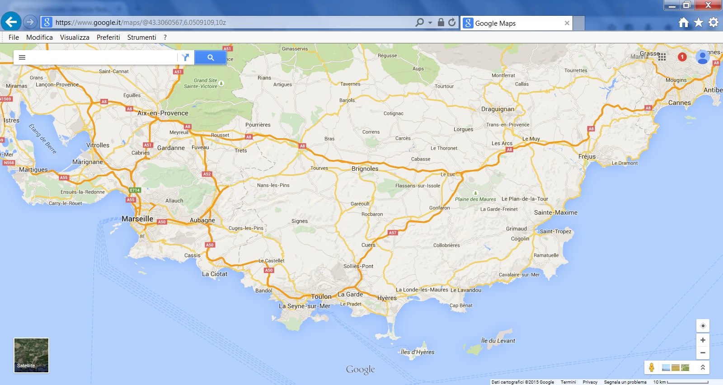Refresh the page with the reload icon
Viewport: 723px width, 385px height.
click(x=452, y=22)
